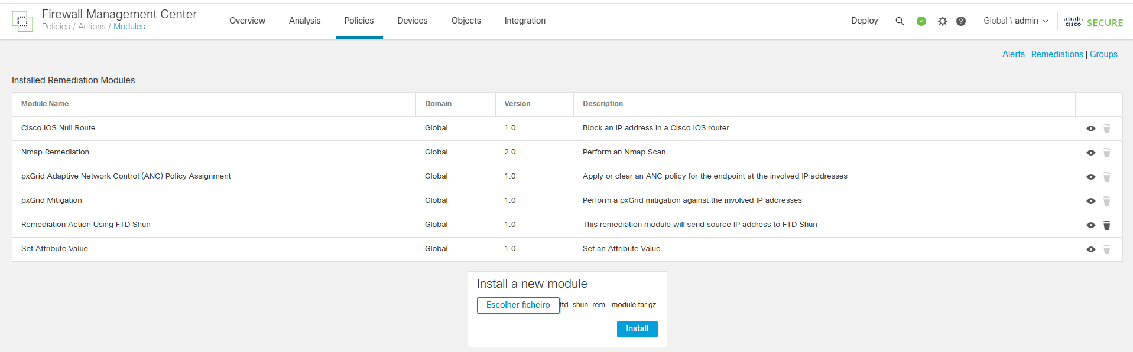Go to the Remediations link
Screen dimensions: 1133x352
(x=1057, y=54)
